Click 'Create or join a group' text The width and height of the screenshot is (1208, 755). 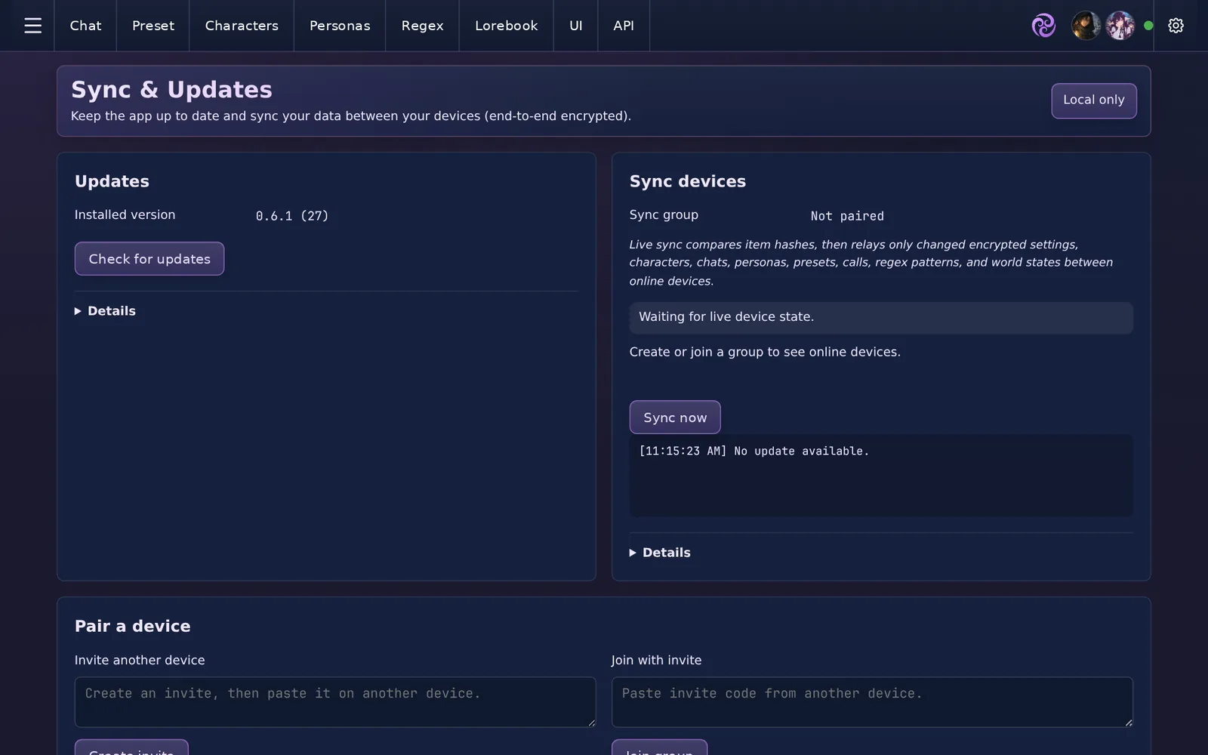coord(765,352)
